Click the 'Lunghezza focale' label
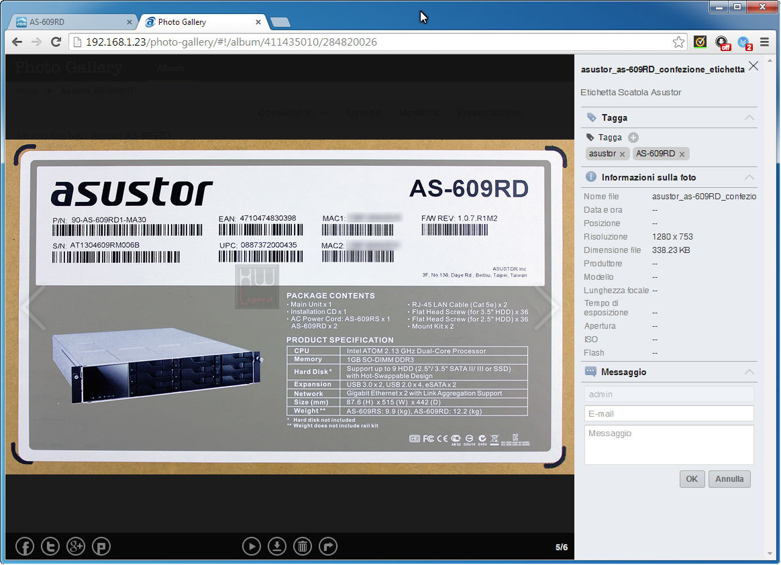The image size is (781, 565). [x=616, y=291]
